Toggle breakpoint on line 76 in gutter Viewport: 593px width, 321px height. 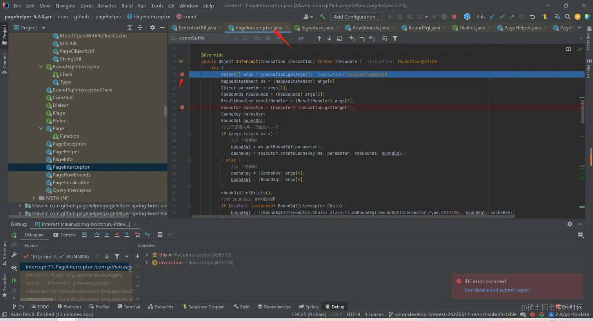point(182,107)
